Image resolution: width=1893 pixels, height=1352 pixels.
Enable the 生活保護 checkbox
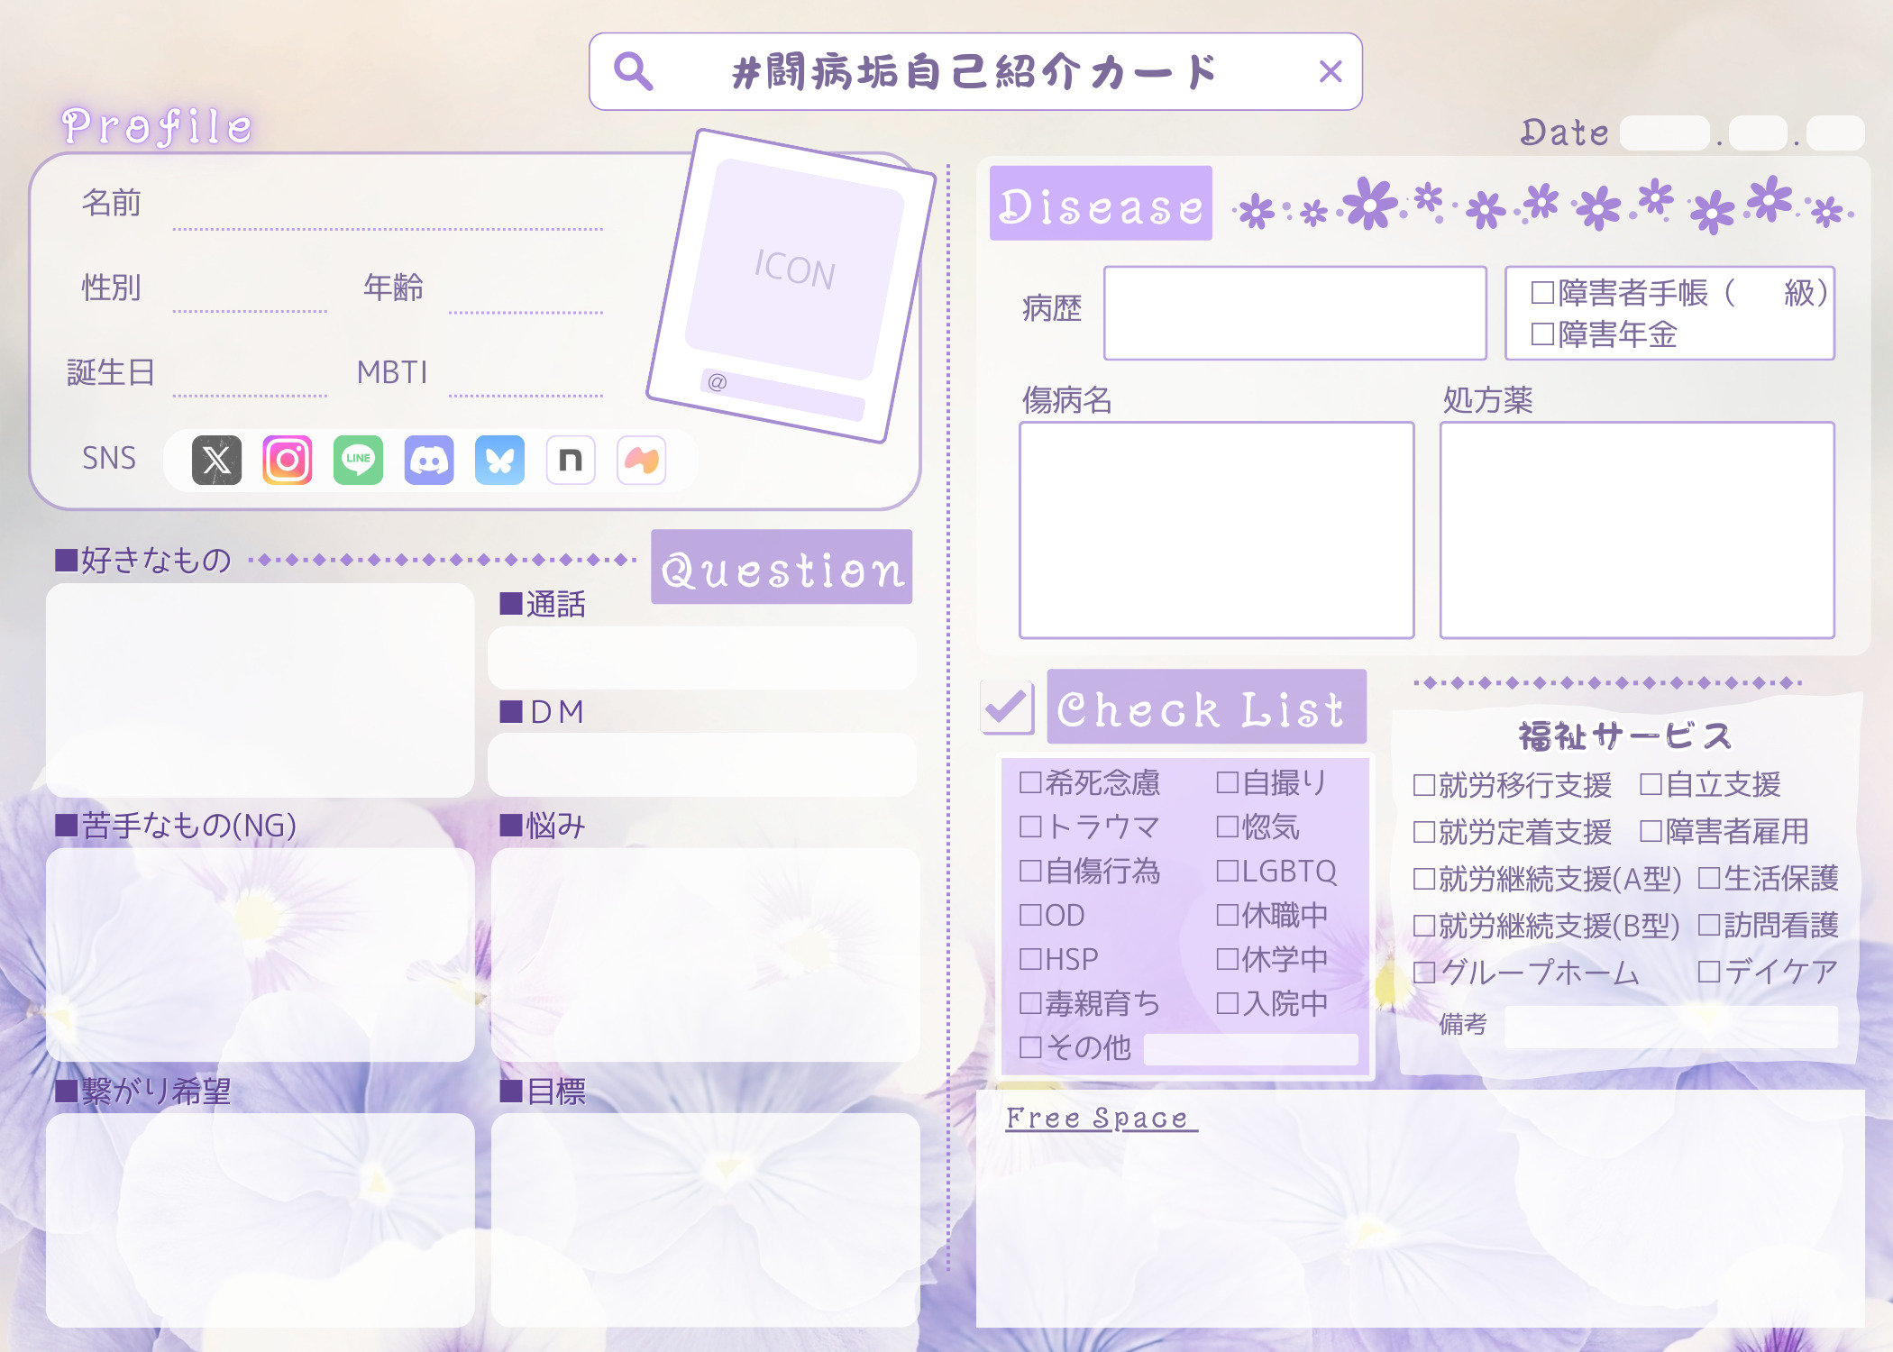point(1709,879)
